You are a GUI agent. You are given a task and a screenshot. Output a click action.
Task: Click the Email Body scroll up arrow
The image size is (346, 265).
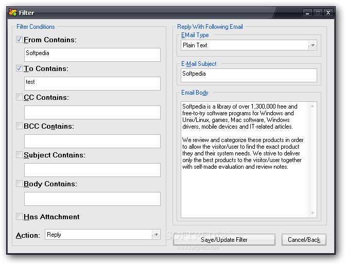312,107
